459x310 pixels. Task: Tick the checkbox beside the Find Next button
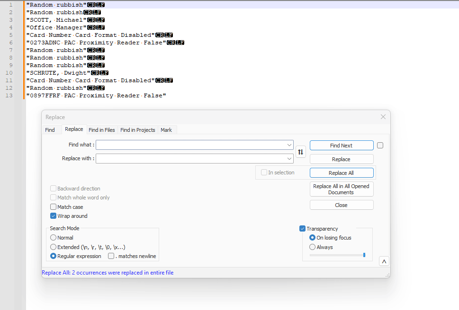tap(380, 146)
